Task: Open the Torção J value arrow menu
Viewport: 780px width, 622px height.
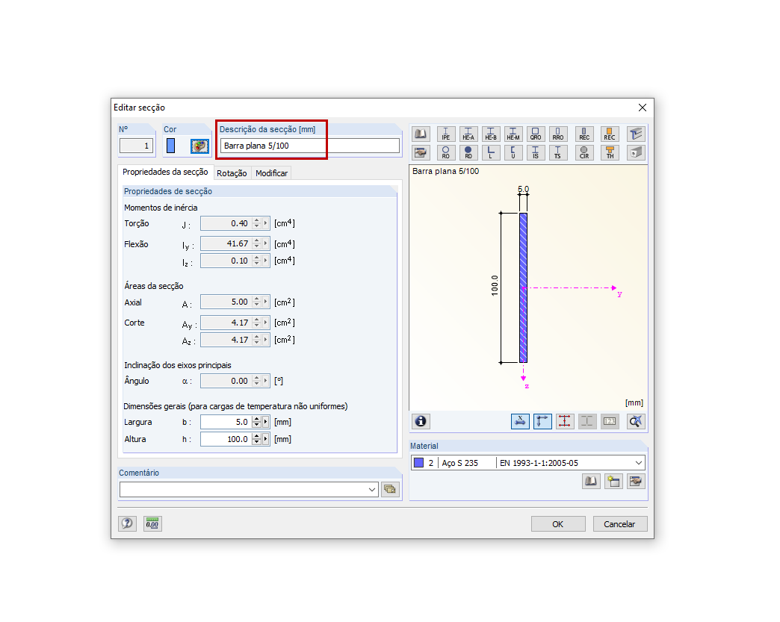Action: click(266, 223)
